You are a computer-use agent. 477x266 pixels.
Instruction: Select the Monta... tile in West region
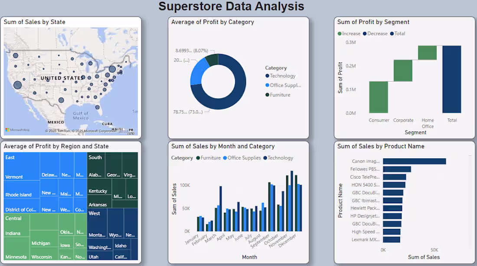[97, 224]
